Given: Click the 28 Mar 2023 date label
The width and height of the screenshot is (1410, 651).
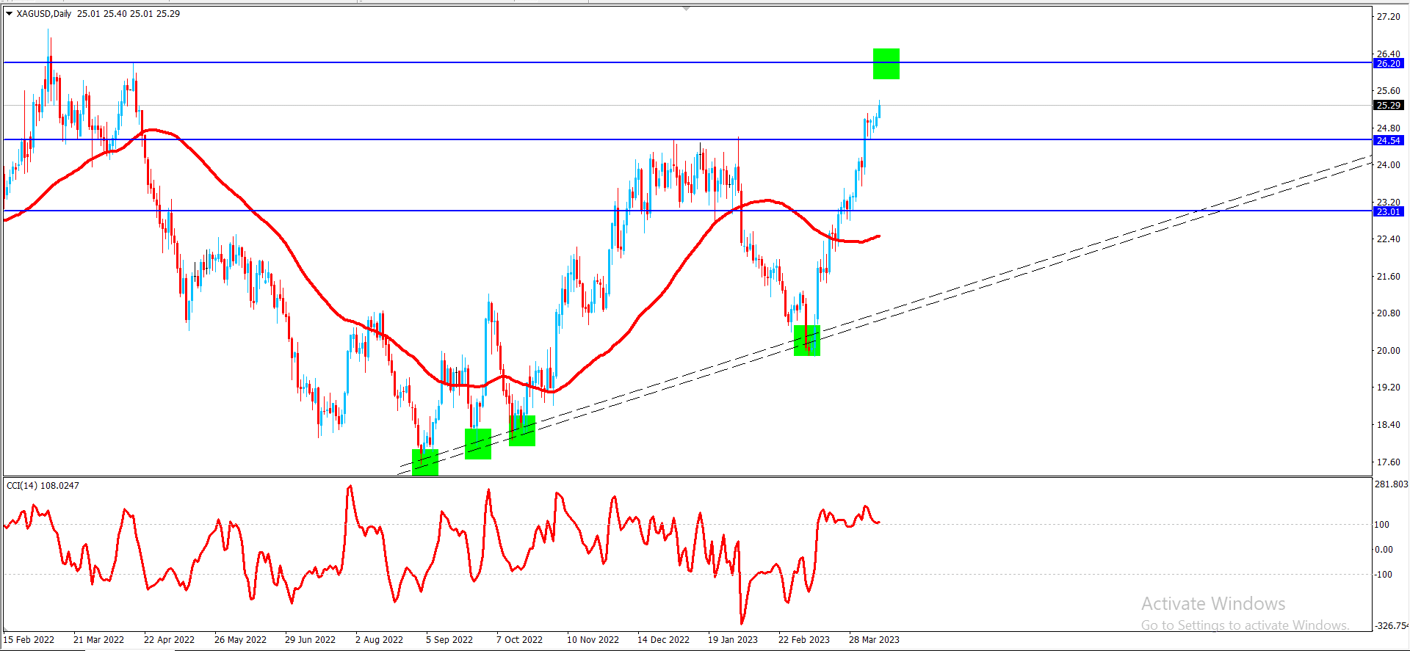Looking at the screenshot, I should point(874,640).
